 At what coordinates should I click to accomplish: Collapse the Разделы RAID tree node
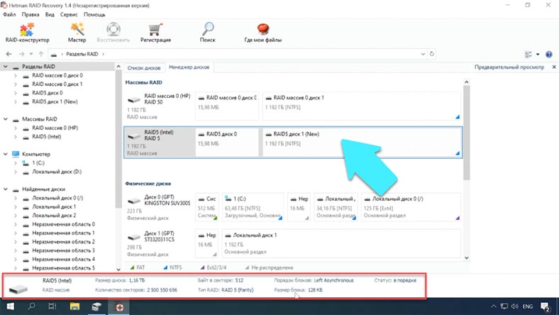[6, 67]
